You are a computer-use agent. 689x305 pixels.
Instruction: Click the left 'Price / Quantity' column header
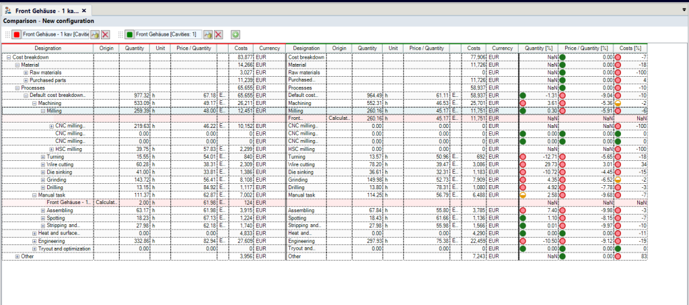194,48
